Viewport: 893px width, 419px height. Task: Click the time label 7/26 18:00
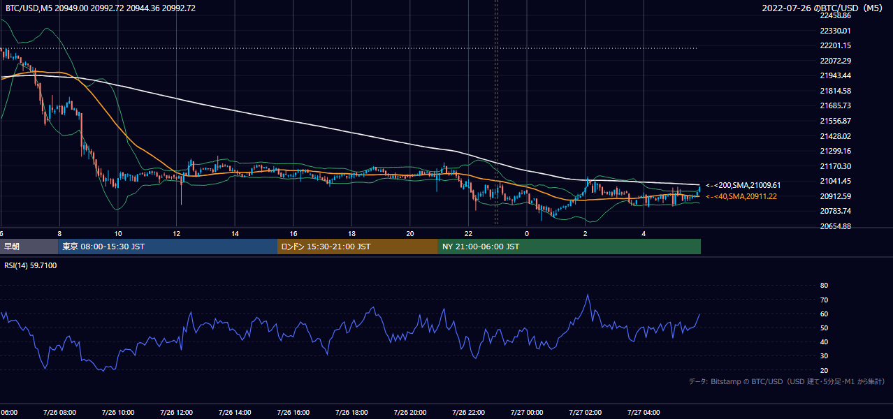point(351,413)
